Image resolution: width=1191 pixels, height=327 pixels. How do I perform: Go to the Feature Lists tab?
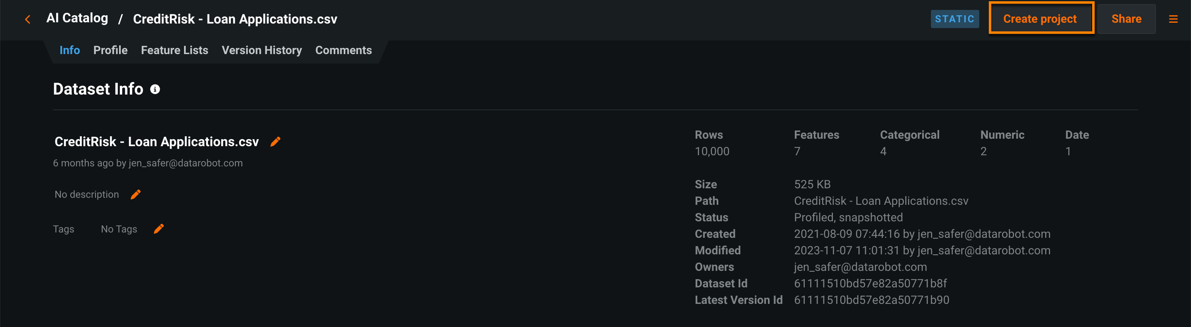pyautogui.click(x=174, y=50)
